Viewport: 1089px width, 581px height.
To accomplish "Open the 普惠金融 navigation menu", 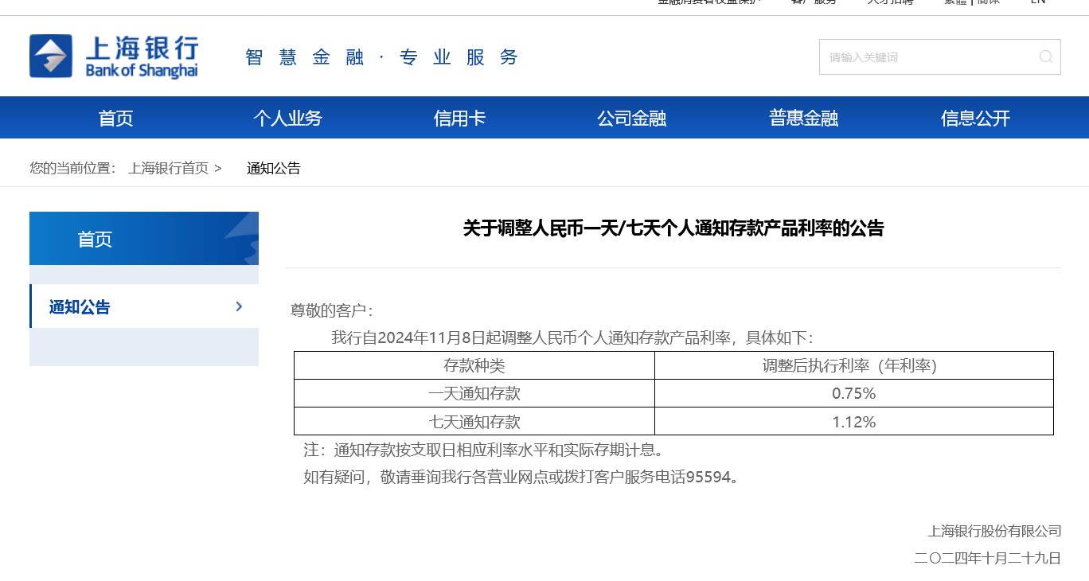I will (x=804, y=119).
